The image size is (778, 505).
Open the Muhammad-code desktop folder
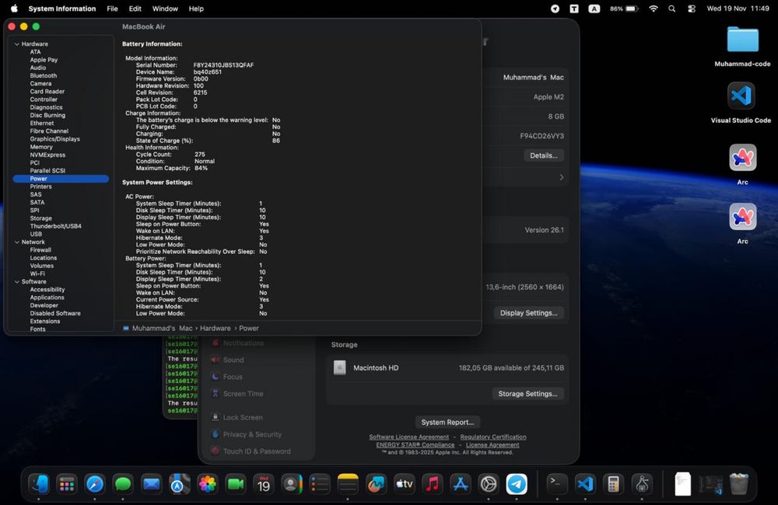(743, 40)
